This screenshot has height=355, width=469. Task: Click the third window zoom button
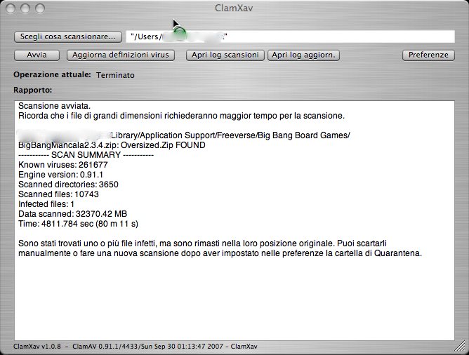tap(40, 8)
